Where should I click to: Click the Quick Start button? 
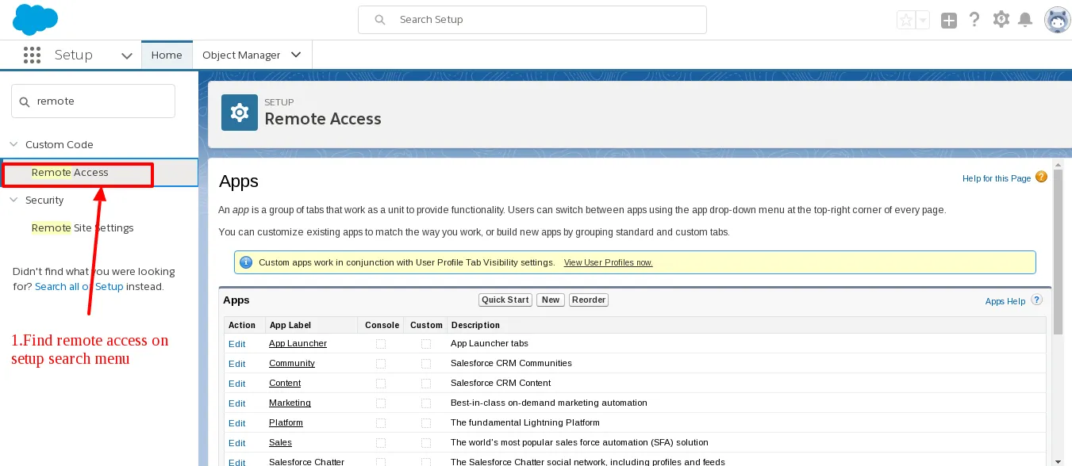pos(505,300)
